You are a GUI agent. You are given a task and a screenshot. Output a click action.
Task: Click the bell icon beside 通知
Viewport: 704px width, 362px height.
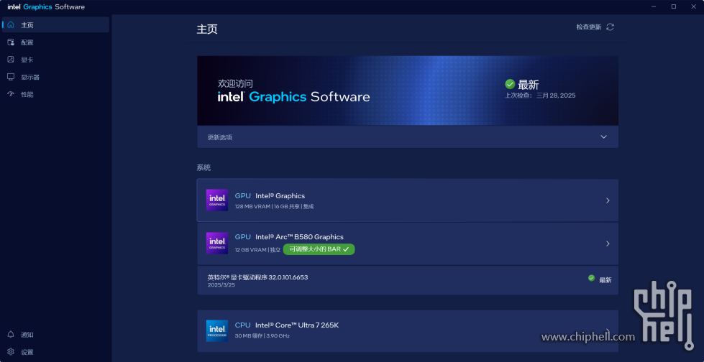[x=11, y=335]
